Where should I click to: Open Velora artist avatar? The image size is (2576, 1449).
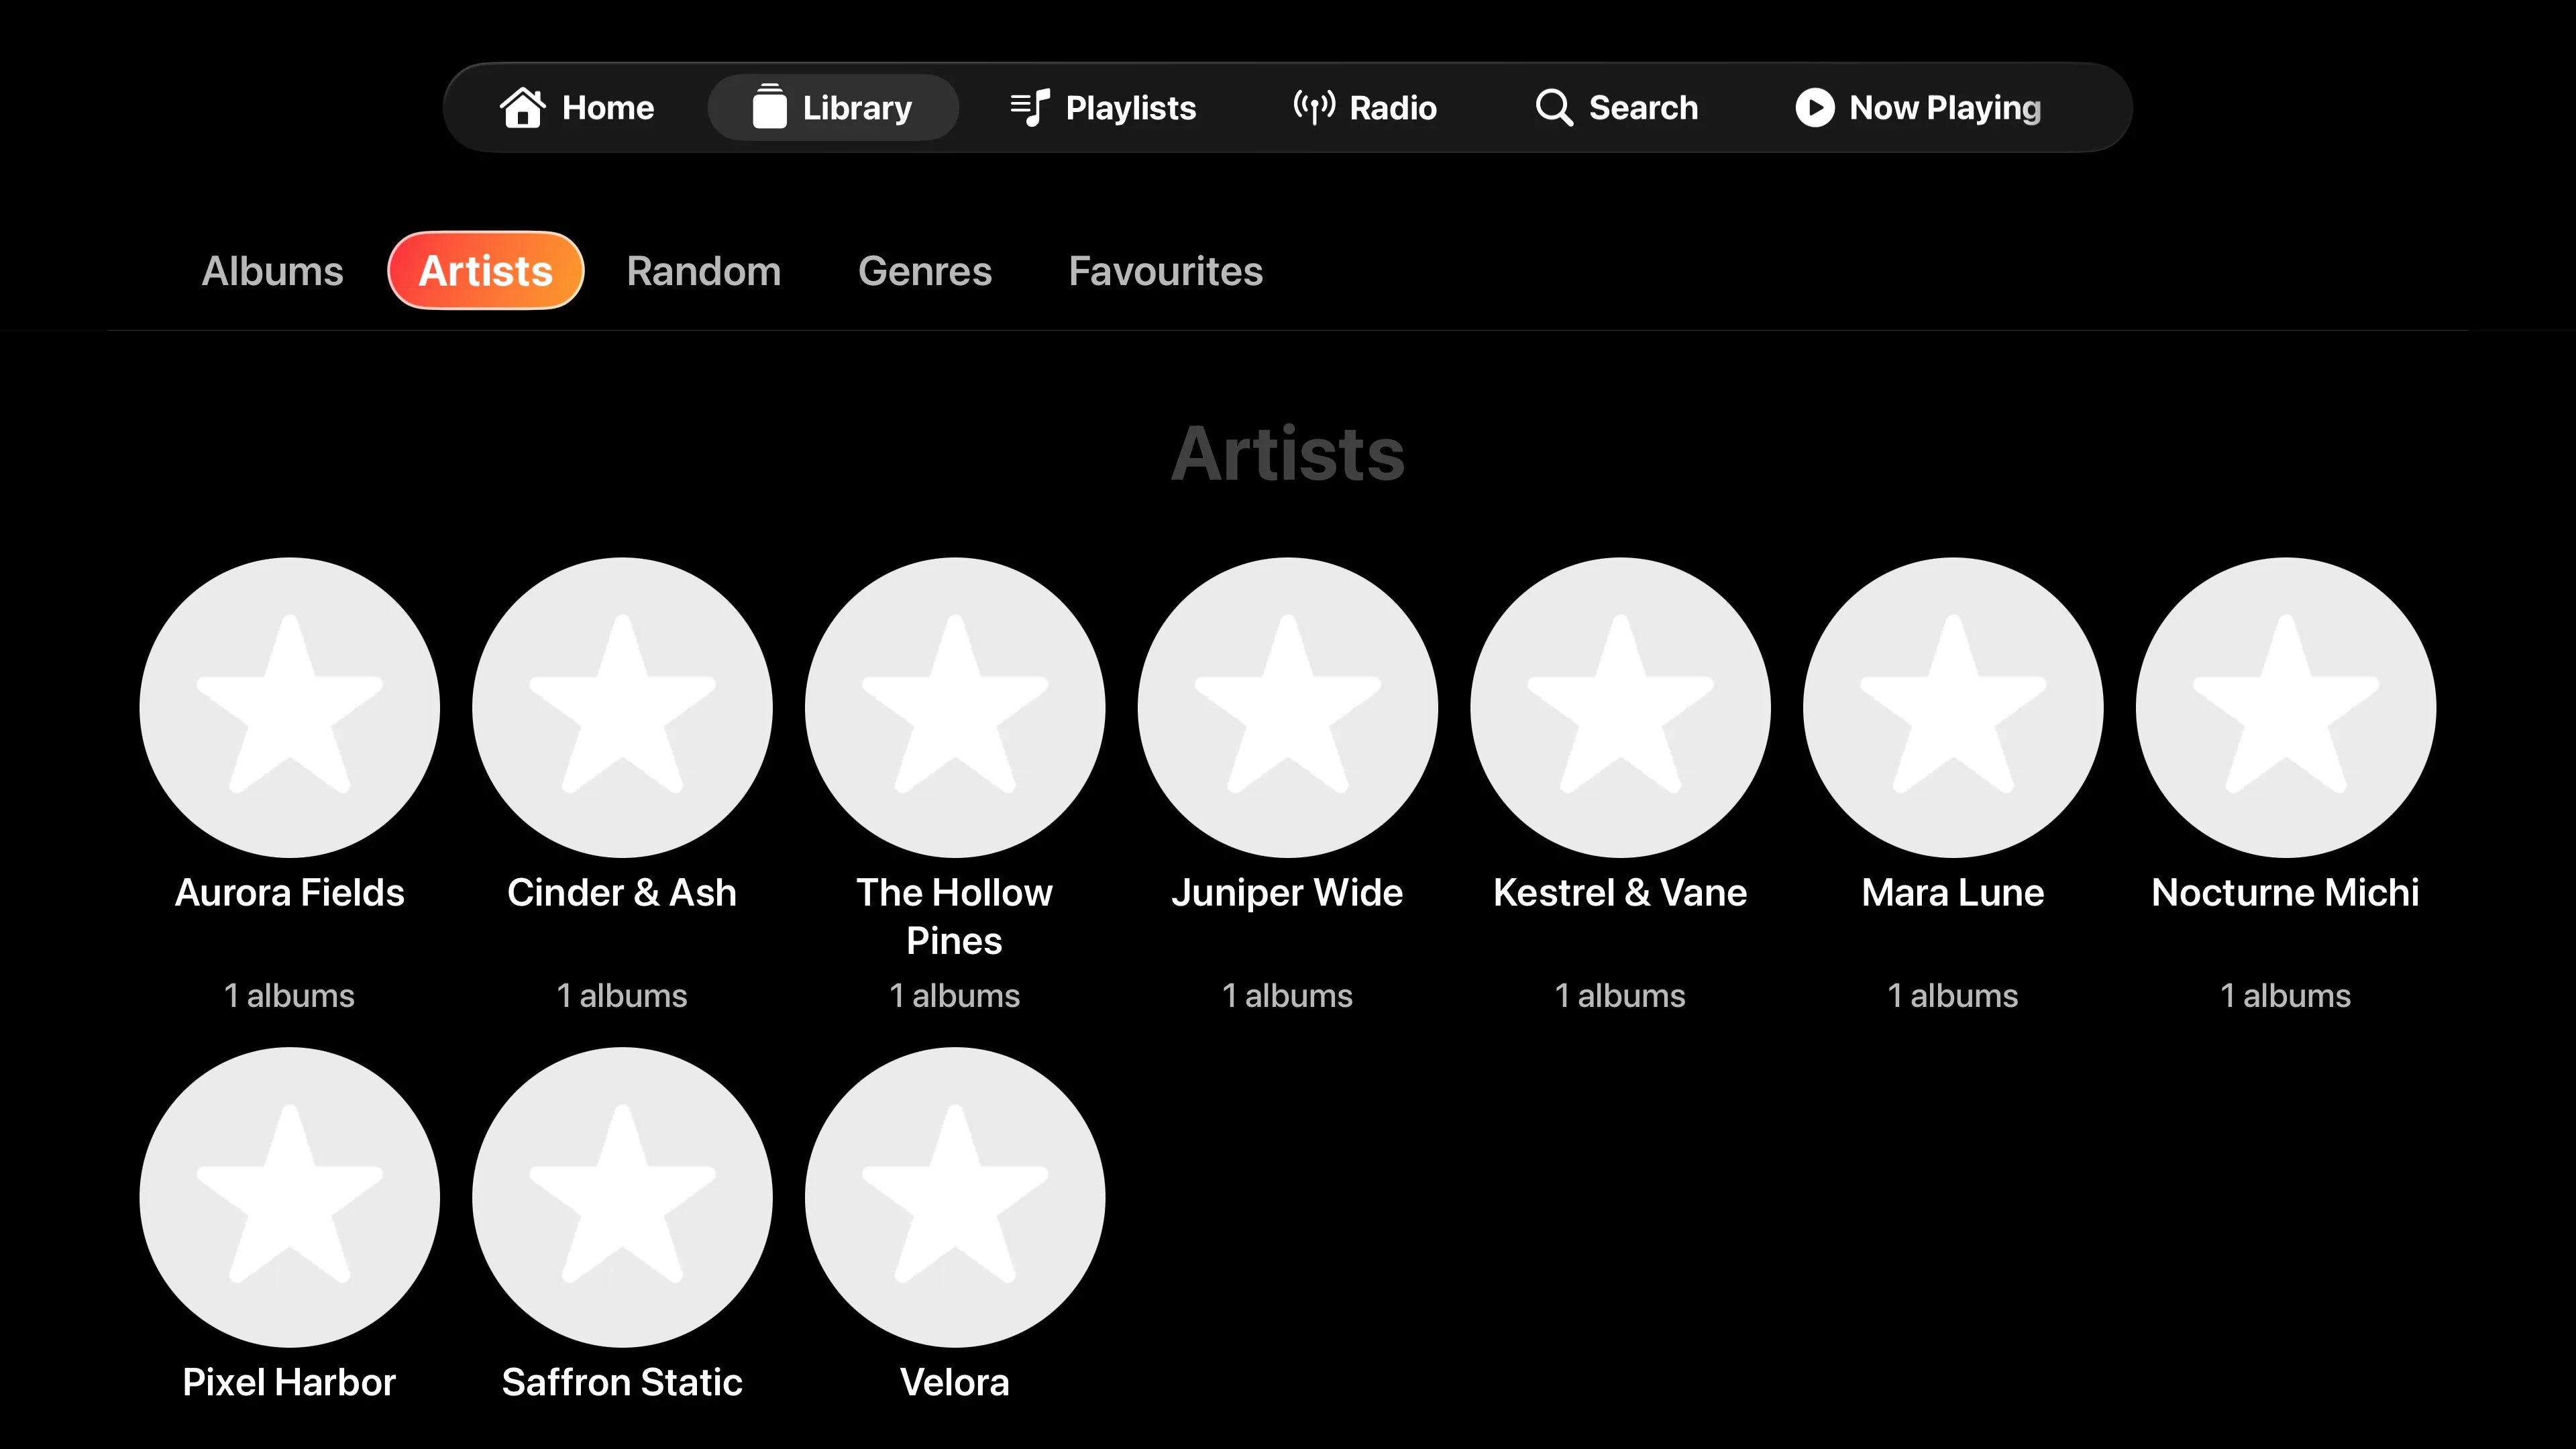(955, 1197)
